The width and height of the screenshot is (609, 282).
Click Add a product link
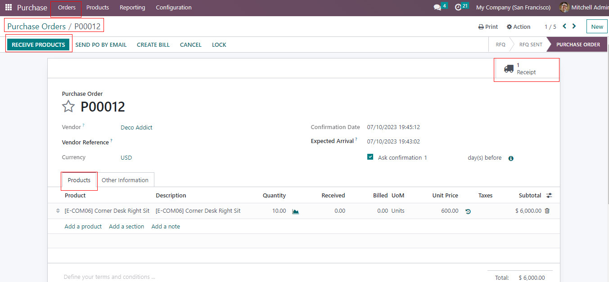[x=83, y=227]
